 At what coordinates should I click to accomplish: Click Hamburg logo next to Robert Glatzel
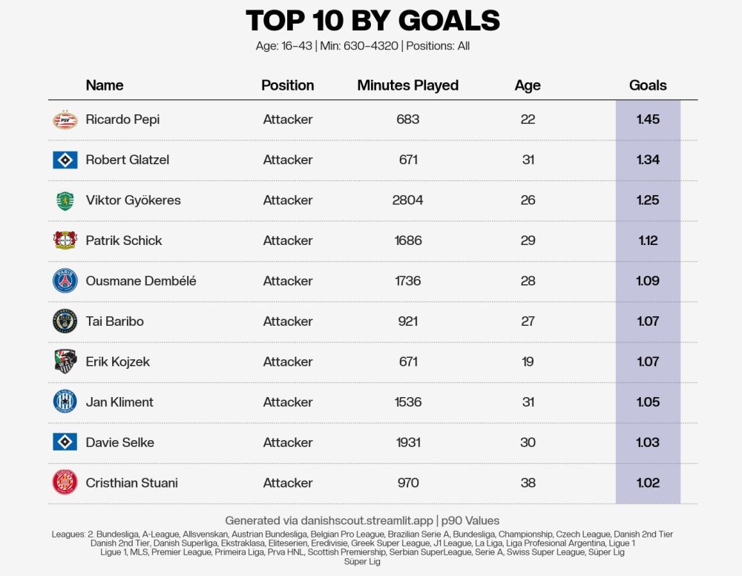coord(65,160)
